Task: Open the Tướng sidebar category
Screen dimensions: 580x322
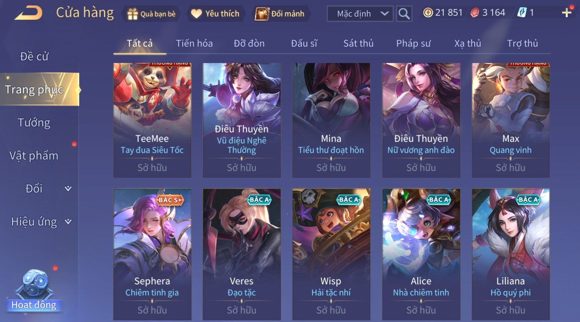Action: tap(34, 123)
